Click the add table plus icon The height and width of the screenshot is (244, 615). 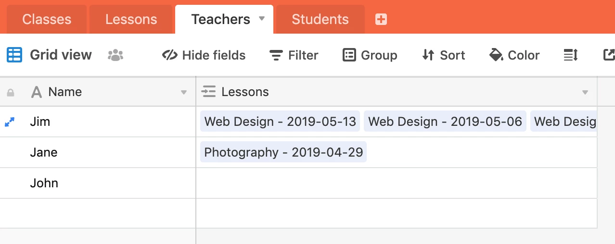(381, 19)
